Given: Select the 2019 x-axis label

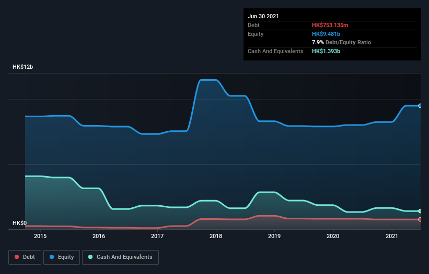Looking at the screenshot, I should point(274,236).
